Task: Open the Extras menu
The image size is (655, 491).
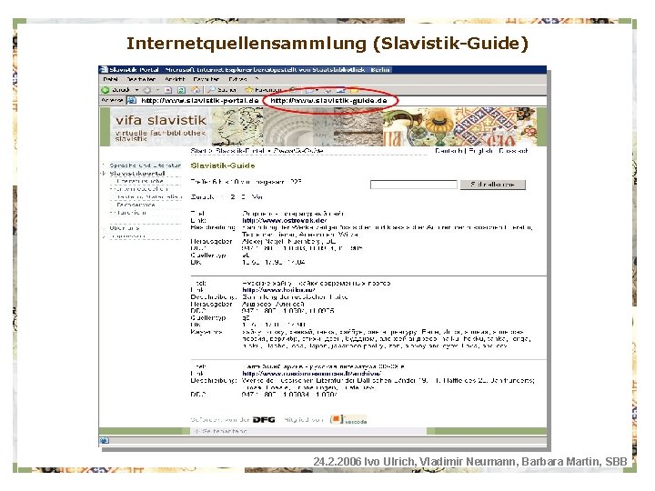Action: [237, 79]
